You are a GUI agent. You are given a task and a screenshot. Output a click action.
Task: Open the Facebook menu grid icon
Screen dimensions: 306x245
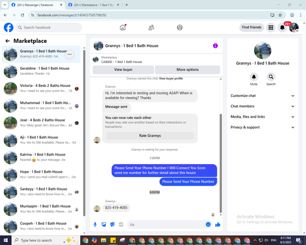point(271,28)
